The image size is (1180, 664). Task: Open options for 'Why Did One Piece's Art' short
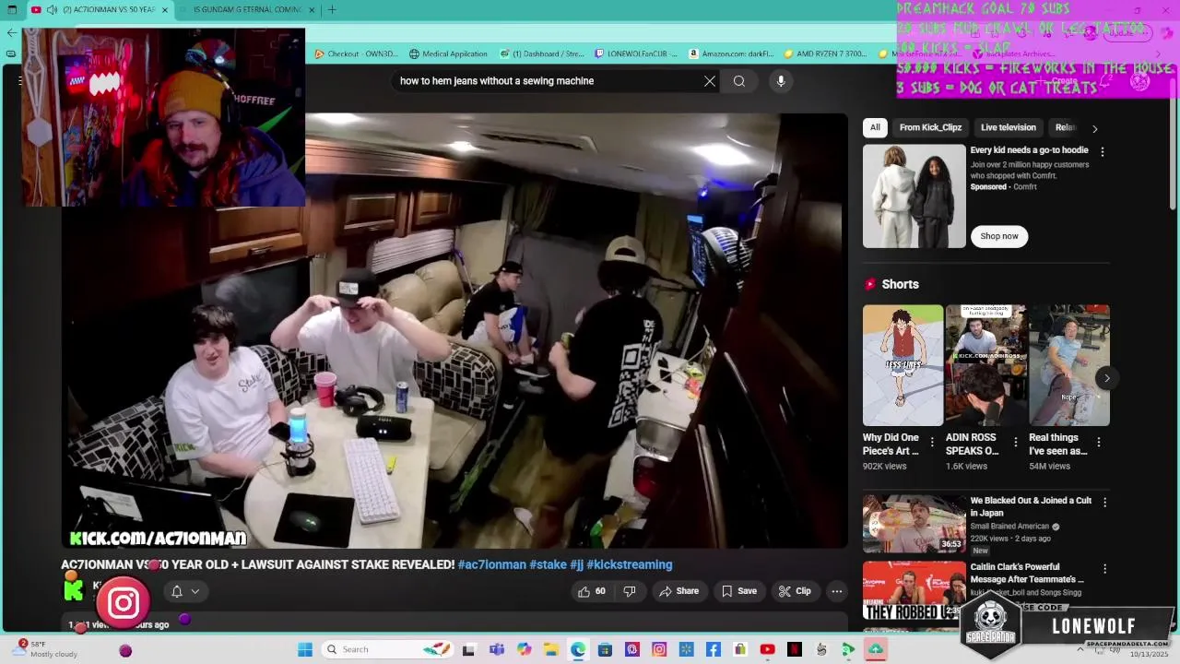(932, 443)
